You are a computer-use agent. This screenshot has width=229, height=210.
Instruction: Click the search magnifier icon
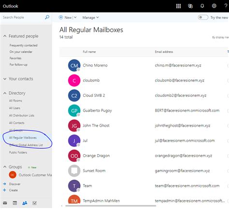tap(47, 17)
